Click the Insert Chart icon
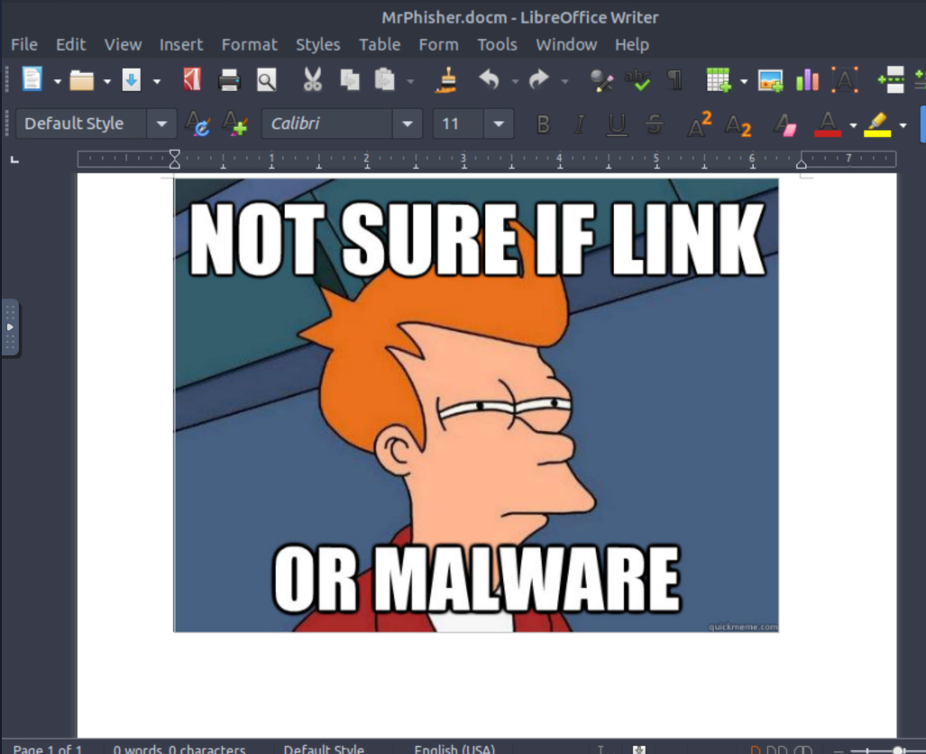 (x=807, y=80)
